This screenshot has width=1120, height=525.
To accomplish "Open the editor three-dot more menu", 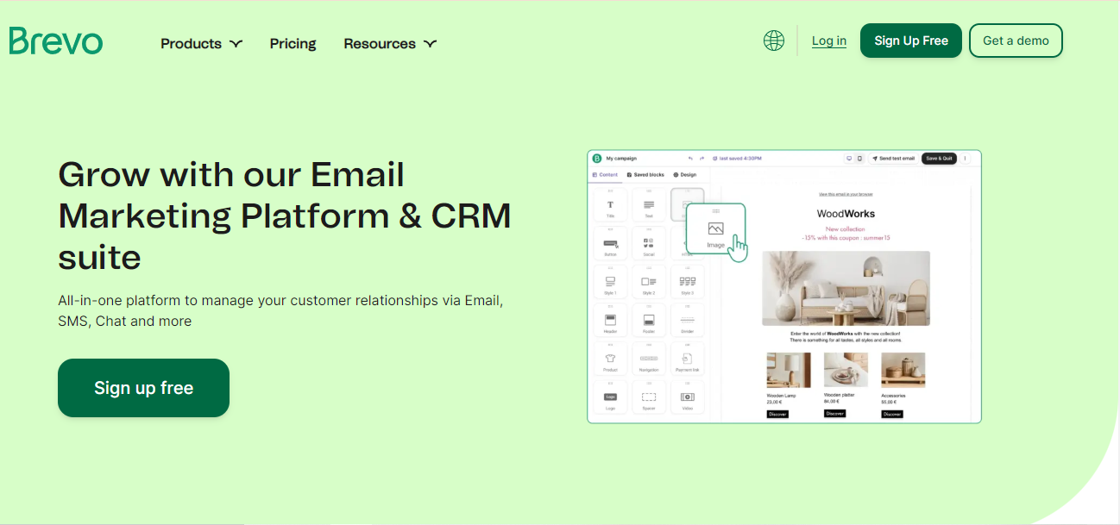I will [966, 159].
